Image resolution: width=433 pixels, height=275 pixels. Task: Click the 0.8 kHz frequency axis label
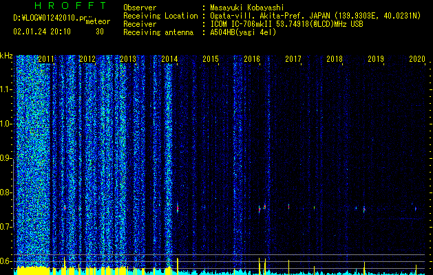pyautogui.click(x=6, y=192)
